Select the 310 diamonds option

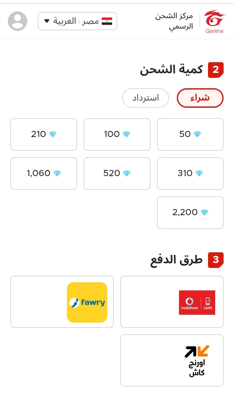pos(190,174)
